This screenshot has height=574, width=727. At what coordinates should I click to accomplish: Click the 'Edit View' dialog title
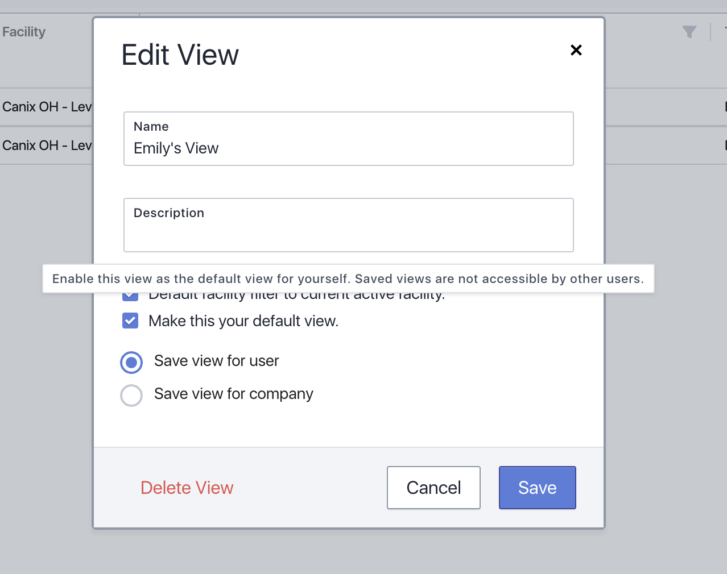(180, 55)
